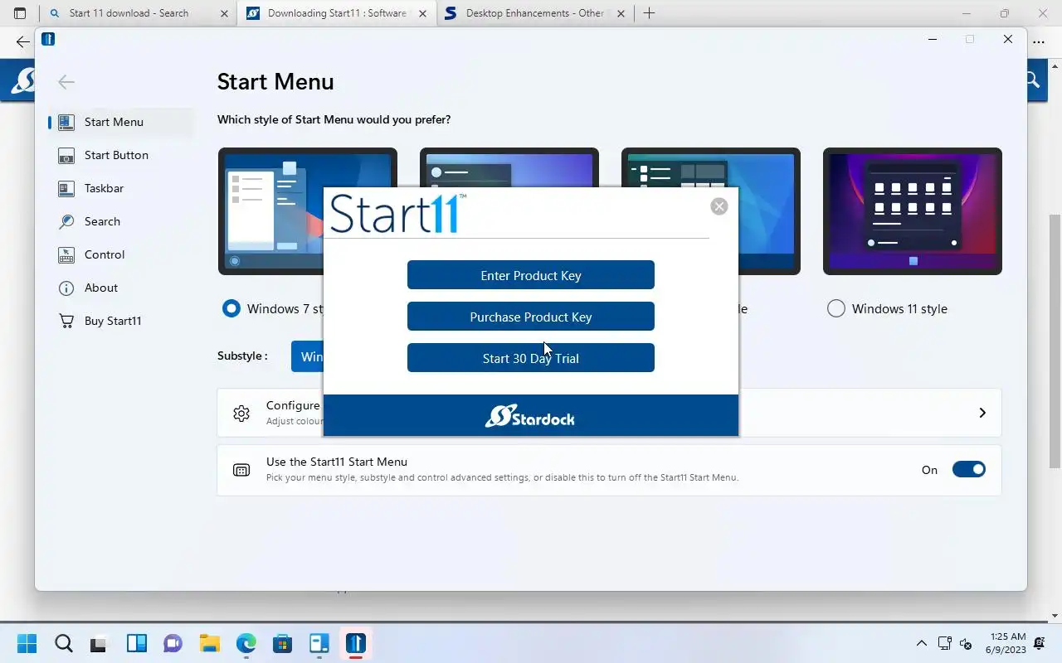Click the Start Button sidebar icon
Screen dimensions: 1062x663
[66, 155]
